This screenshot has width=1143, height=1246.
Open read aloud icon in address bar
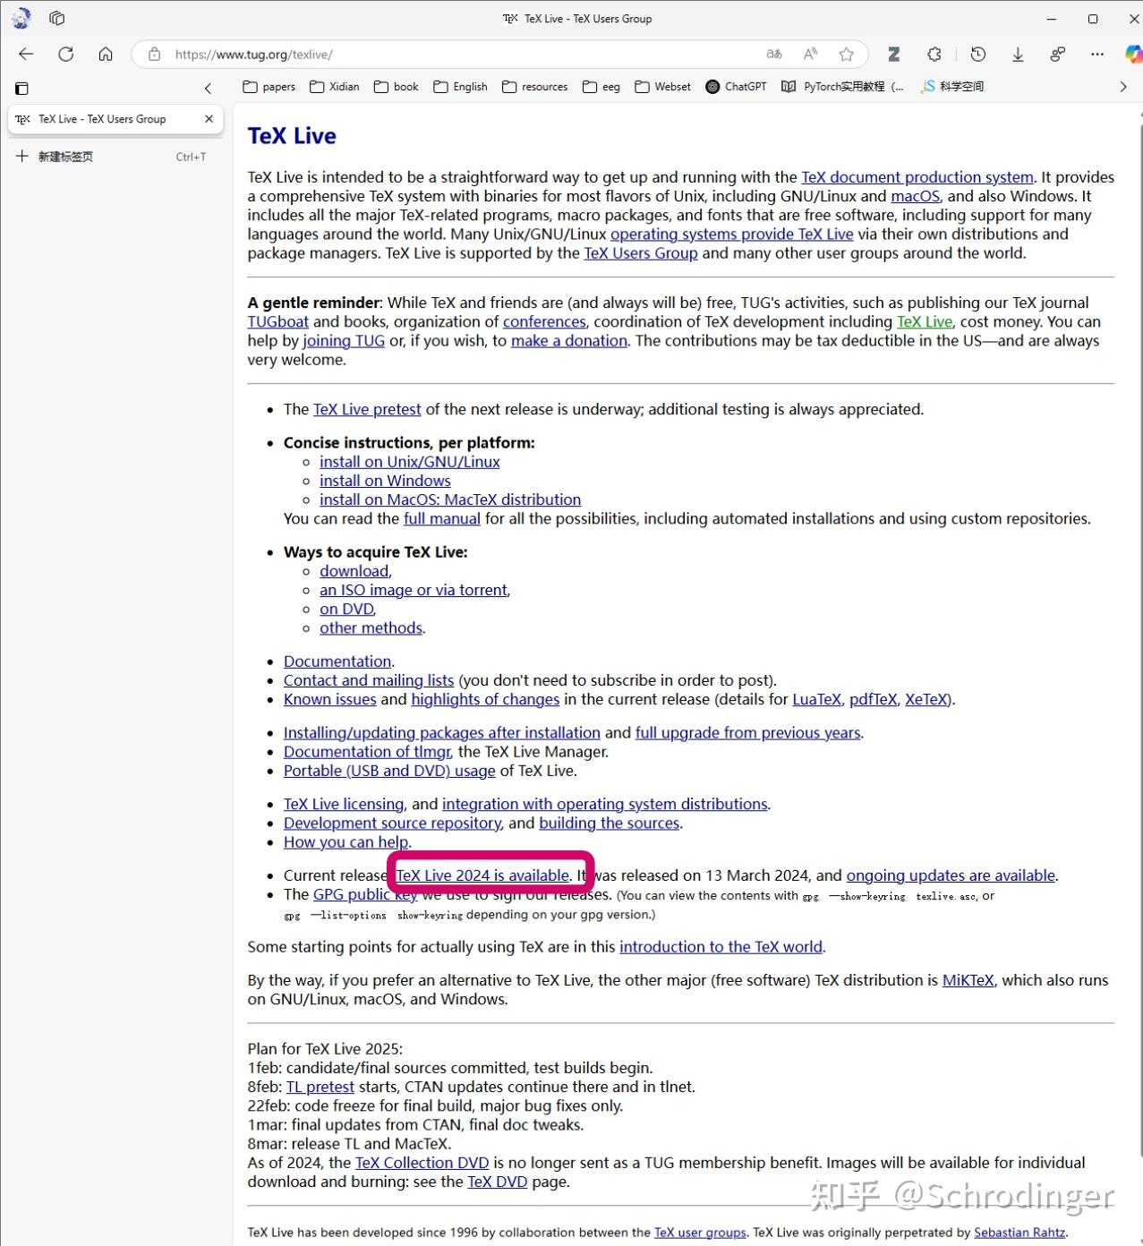(810, 54)
